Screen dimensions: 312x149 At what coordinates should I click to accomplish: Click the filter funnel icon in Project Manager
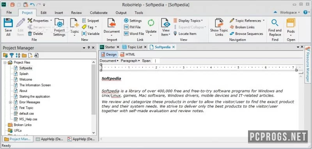click(x=12, y=55)
